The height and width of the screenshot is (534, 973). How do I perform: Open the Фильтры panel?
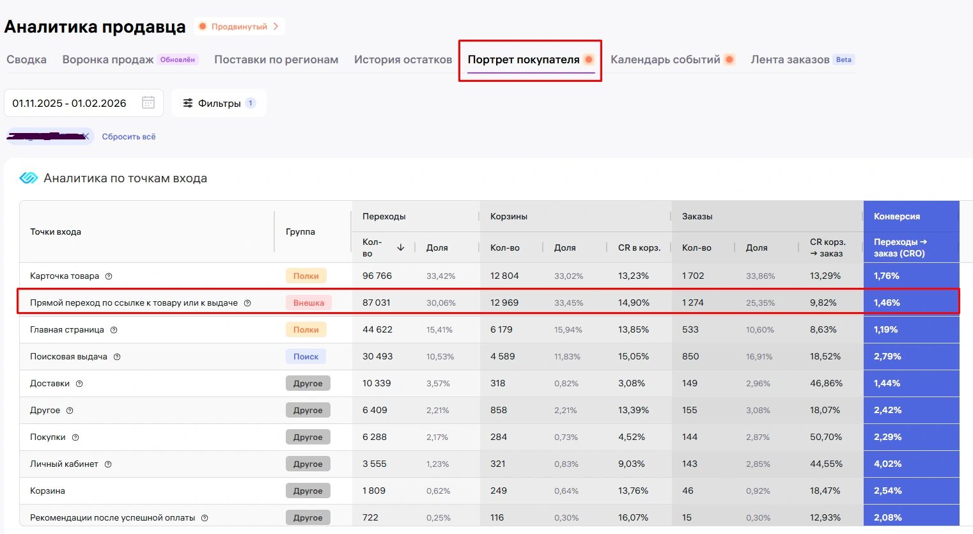(x=219, y=103)
